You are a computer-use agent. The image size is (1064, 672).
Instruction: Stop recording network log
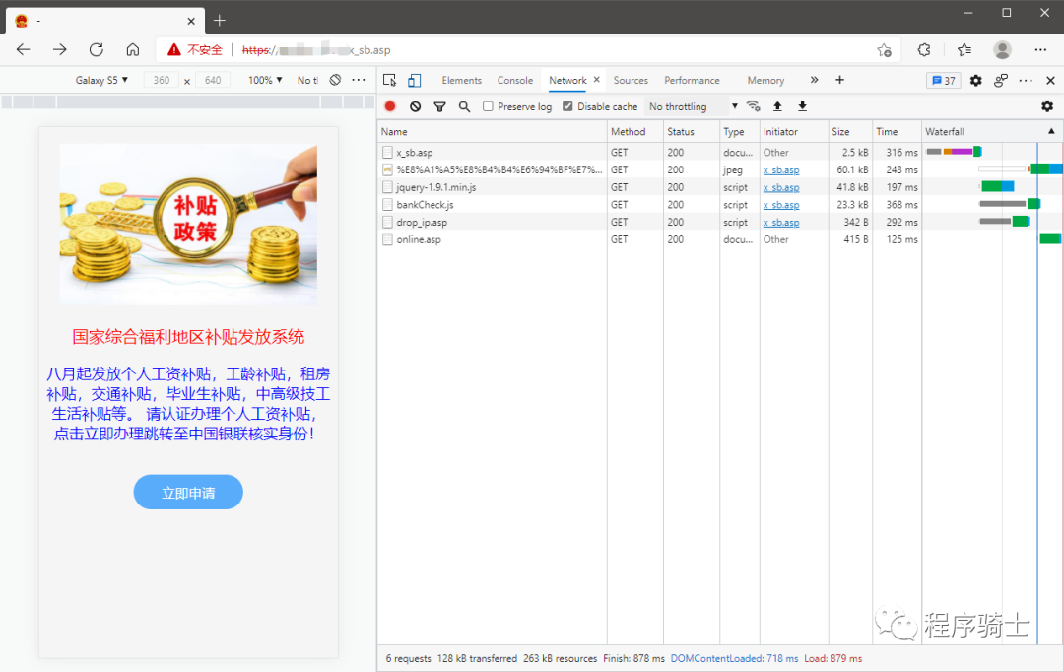point(389,105)
